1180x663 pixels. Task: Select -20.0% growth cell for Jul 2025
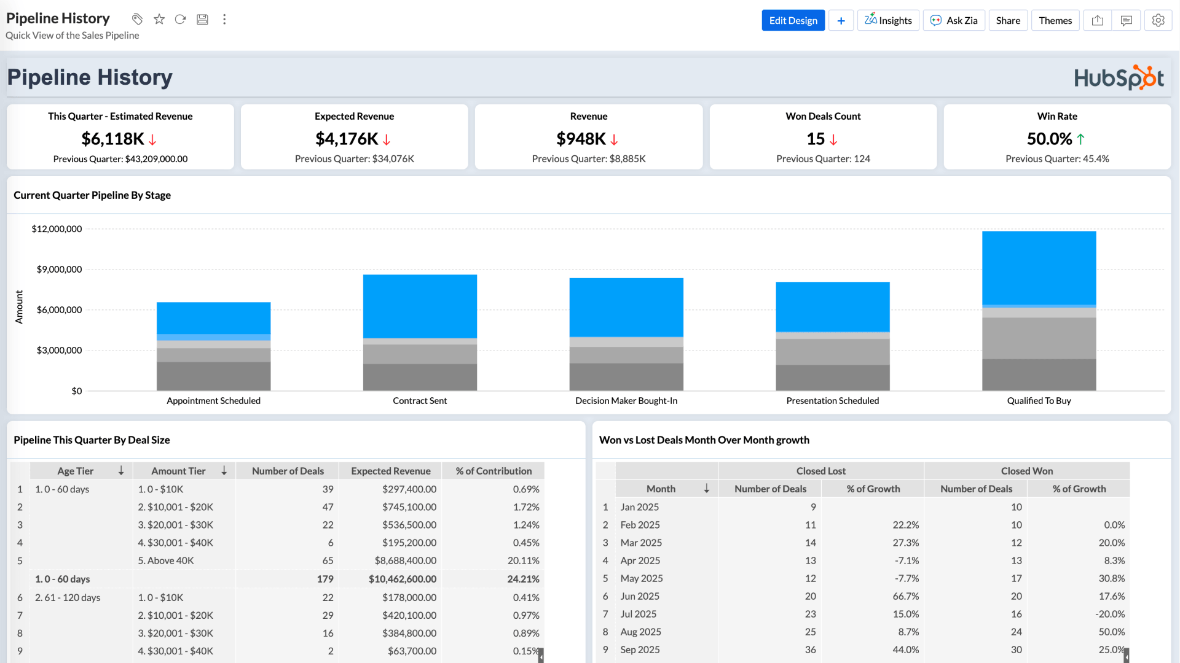1079,614
